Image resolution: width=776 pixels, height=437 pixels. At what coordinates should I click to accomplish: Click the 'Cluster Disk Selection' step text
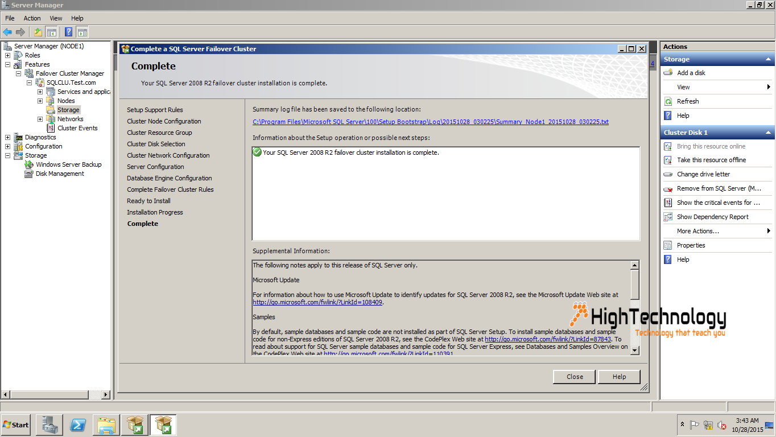click(156, 144)
